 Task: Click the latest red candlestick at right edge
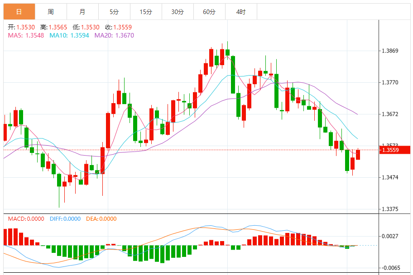pos(358,155)
